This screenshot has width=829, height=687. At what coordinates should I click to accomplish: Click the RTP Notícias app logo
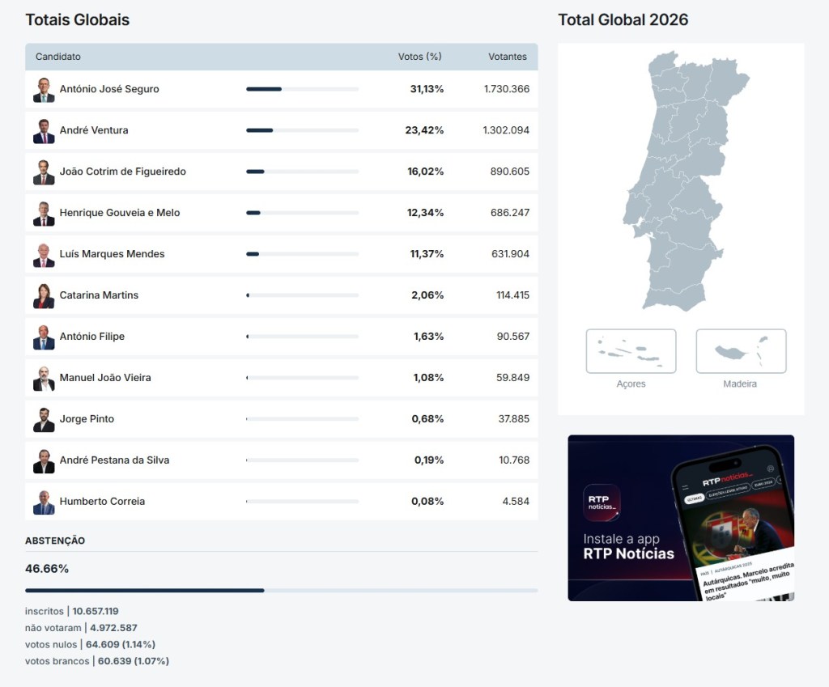(602, 503)
